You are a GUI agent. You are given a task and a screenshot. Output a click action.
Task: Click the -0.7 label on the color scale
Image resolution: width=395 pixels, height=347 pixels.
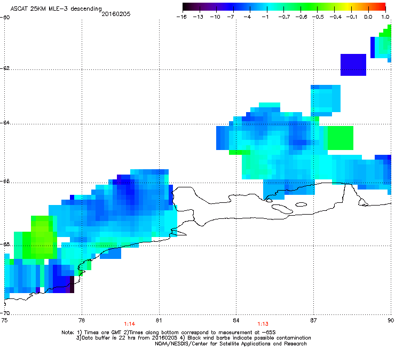tap(284, 17)
